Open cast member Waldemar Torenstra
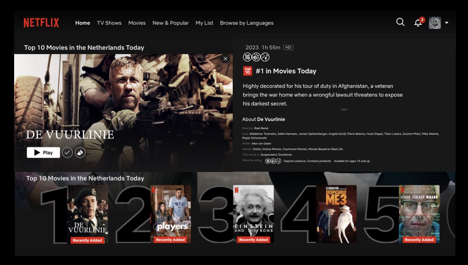 click(263, 134)
